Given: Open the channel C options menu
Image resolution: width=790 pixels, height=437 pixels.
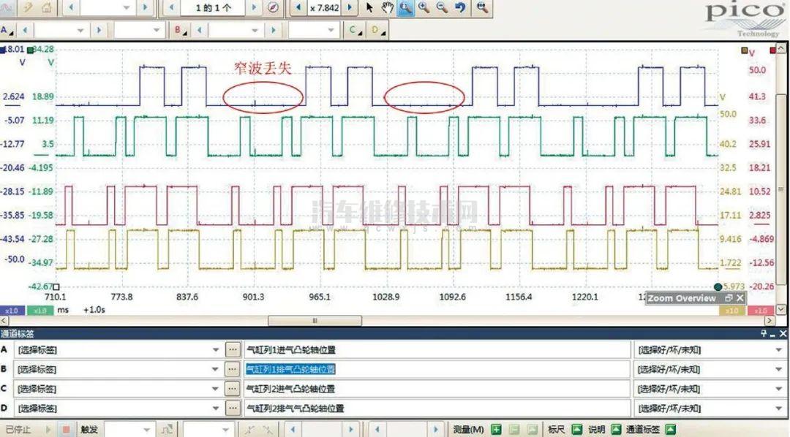Looking at the screenshot, I should click(x=355, y=31).
